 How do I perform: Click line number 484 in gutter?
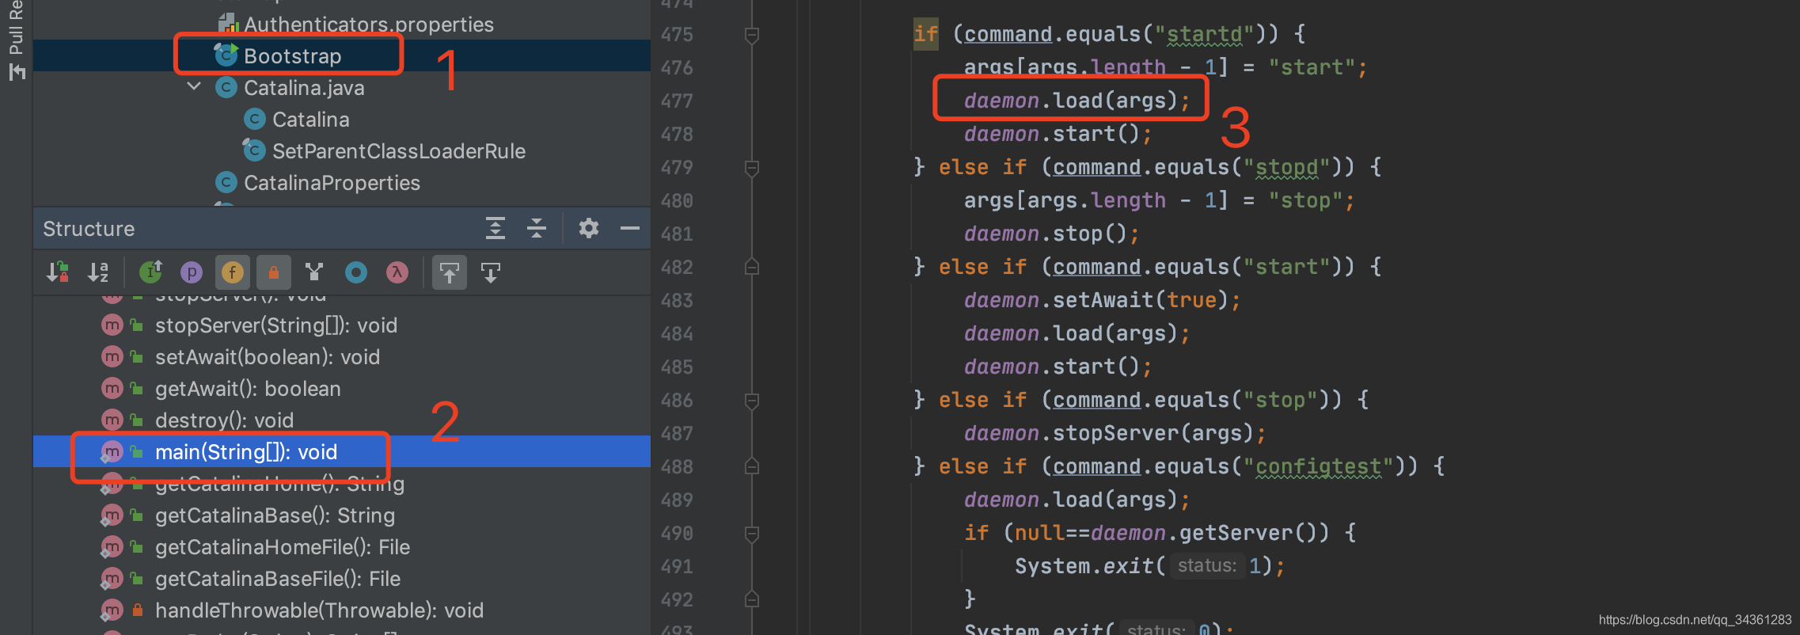point(677,334)
